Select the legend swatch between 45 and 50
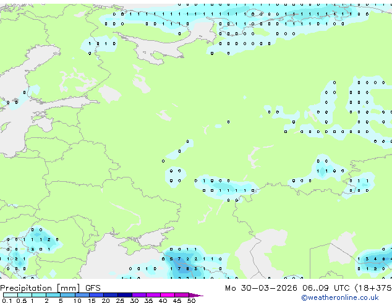This screenshot has width=392, height=303. pos(182,295)
